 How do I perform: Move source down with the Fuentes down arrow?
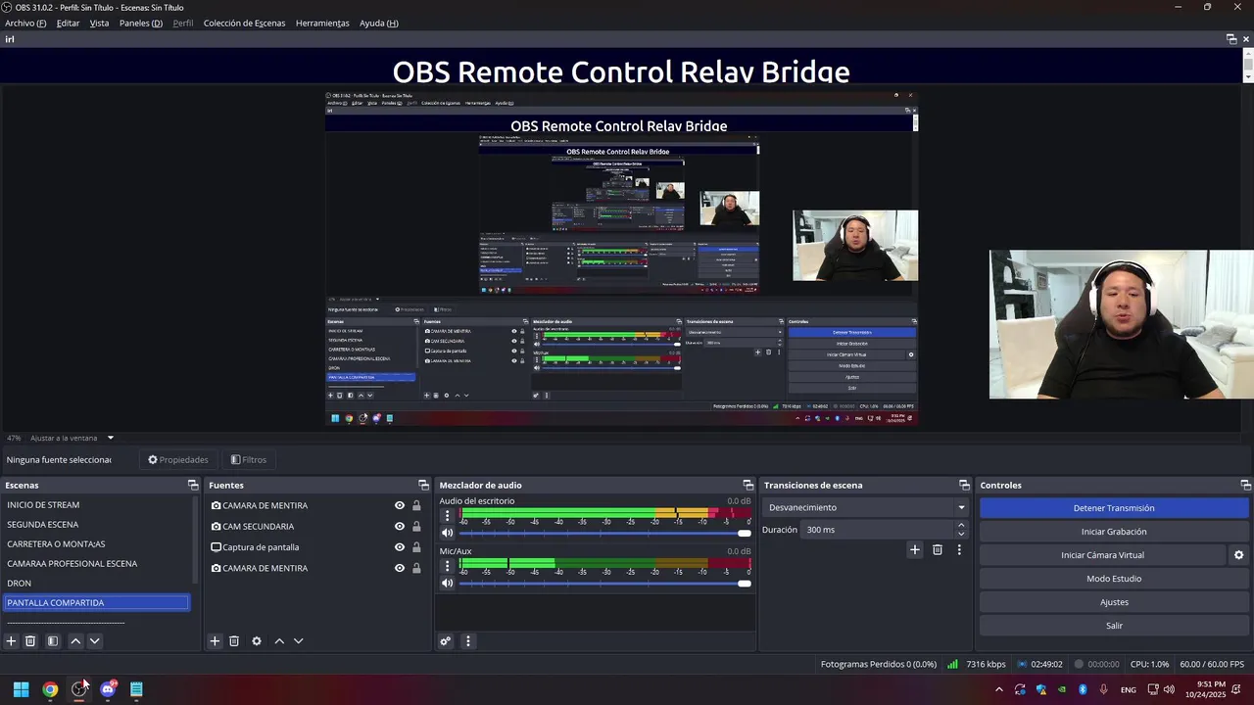pos(298,641)
